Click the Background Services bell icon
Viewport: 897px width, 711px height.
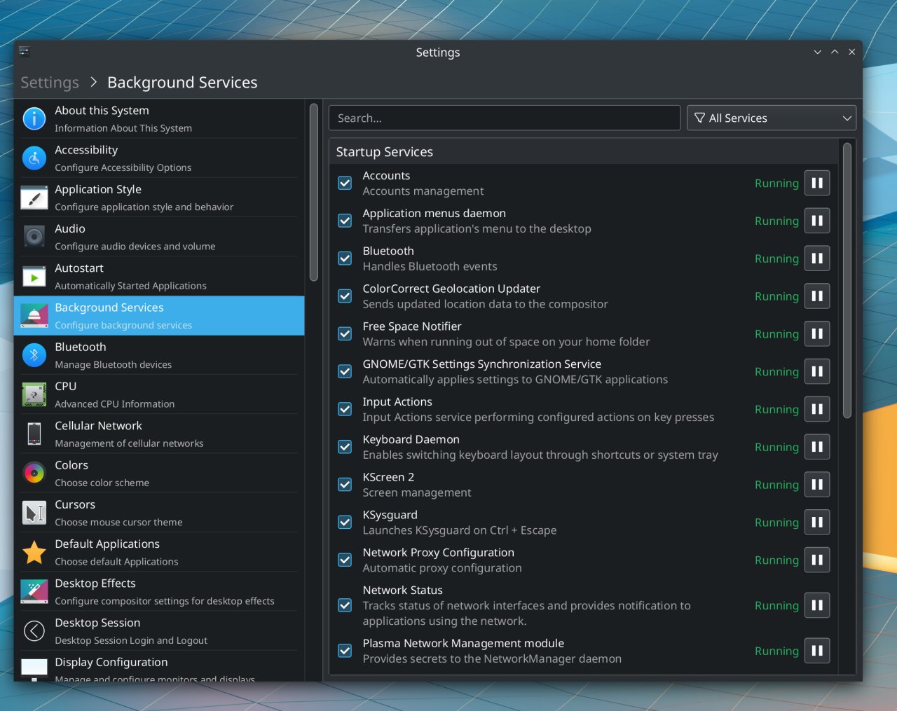pos(34,316)
